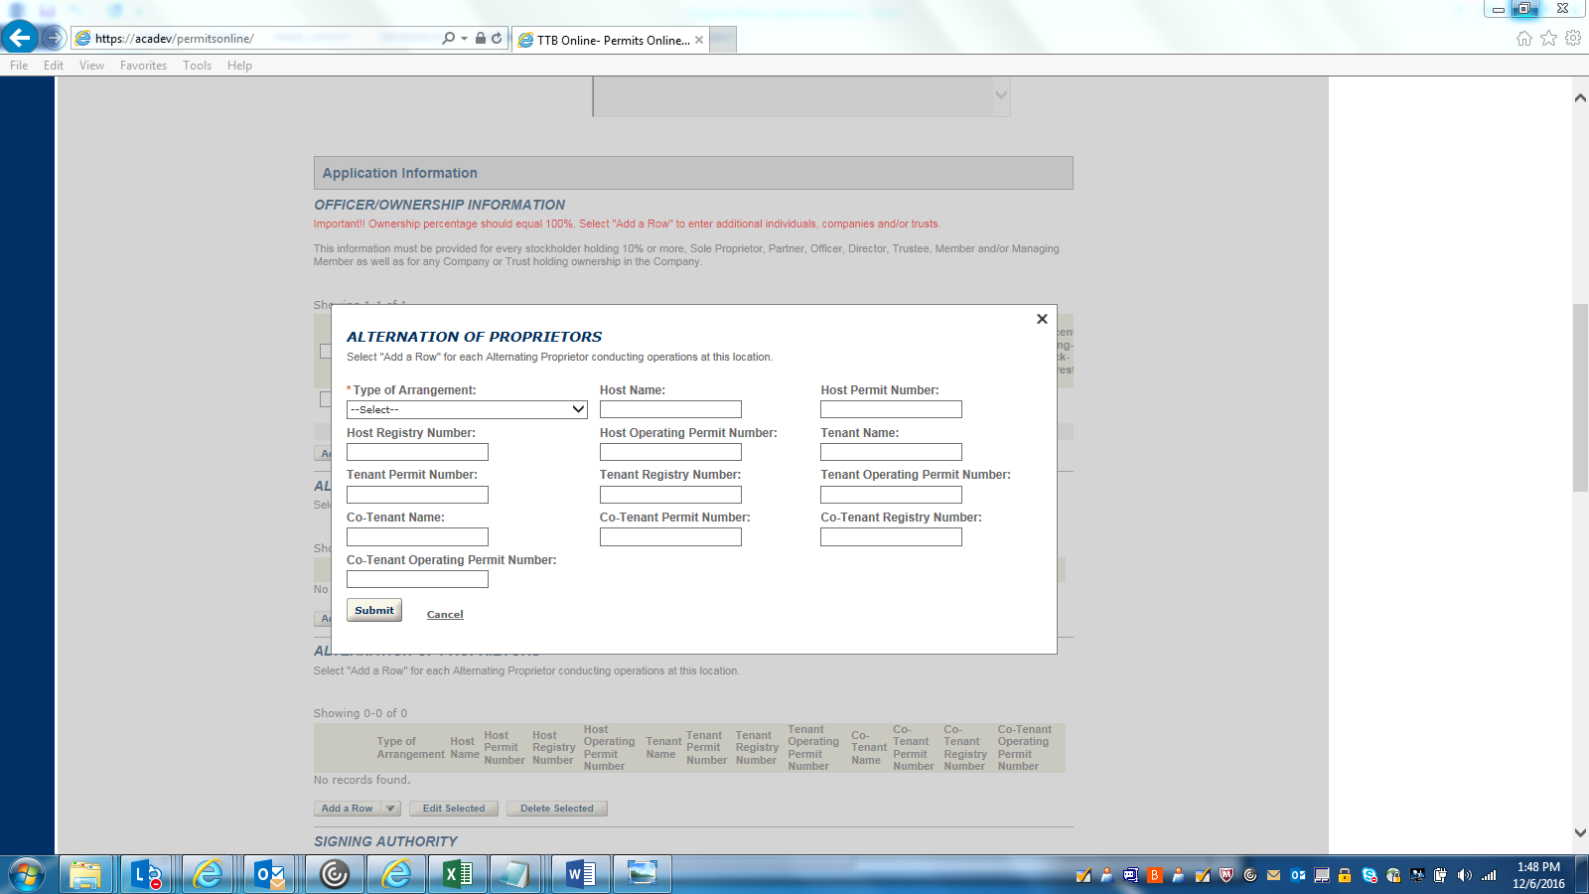Viewport: 1589px width, 894px height.
Task: Click the Delete Selected button
Action: coord(557,809)
